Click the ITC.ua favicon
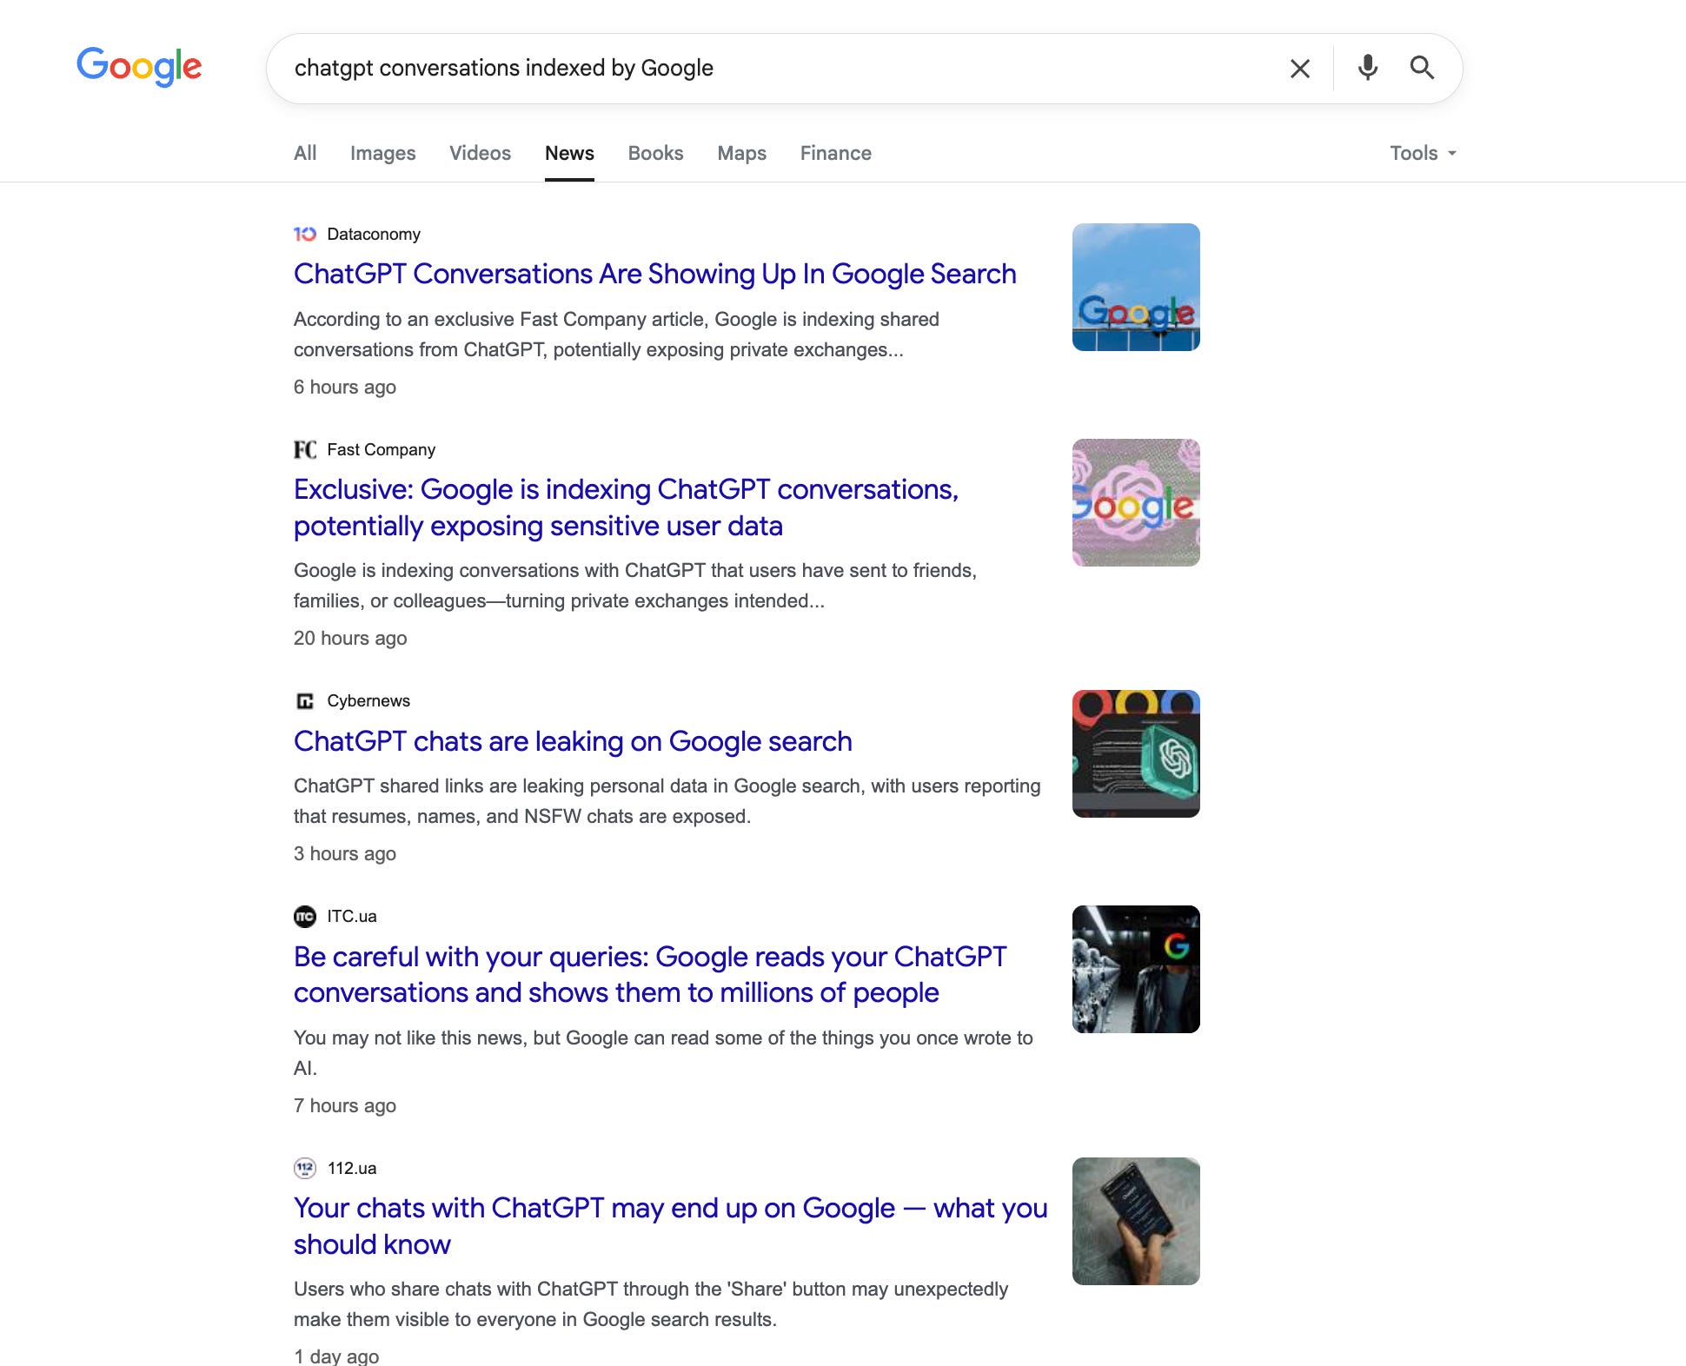The image size is (1686, 1366). coord(304,917)
